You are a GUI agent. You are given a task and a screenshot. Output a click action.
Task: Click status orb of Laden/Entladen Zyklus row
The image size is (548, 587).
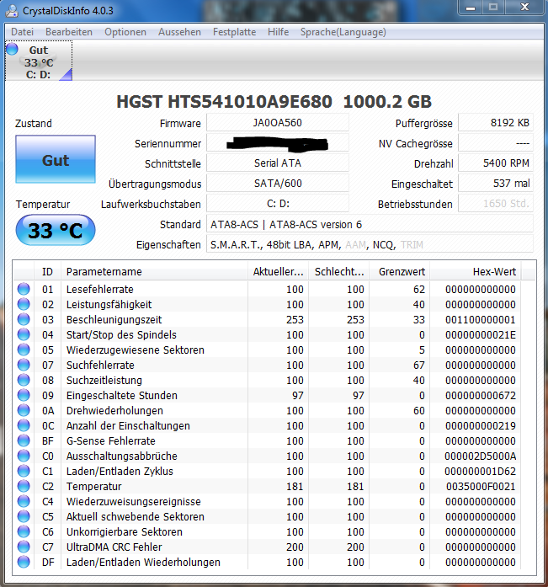tap(24, 471)
